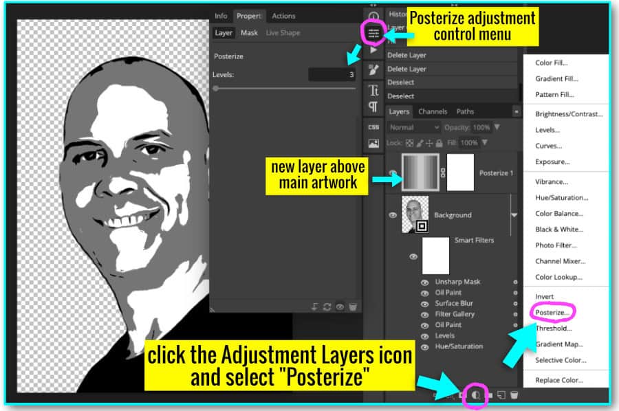The height and width of the screenshot is (411, 619).
Task: Click the clip-to-layer icon in Properties panel
Action: pyautogui.click(x=314, y=307)
